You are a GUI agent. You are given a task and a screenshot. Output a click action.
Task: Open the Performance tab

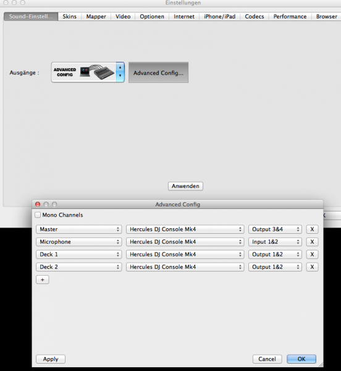click(290, 17)
